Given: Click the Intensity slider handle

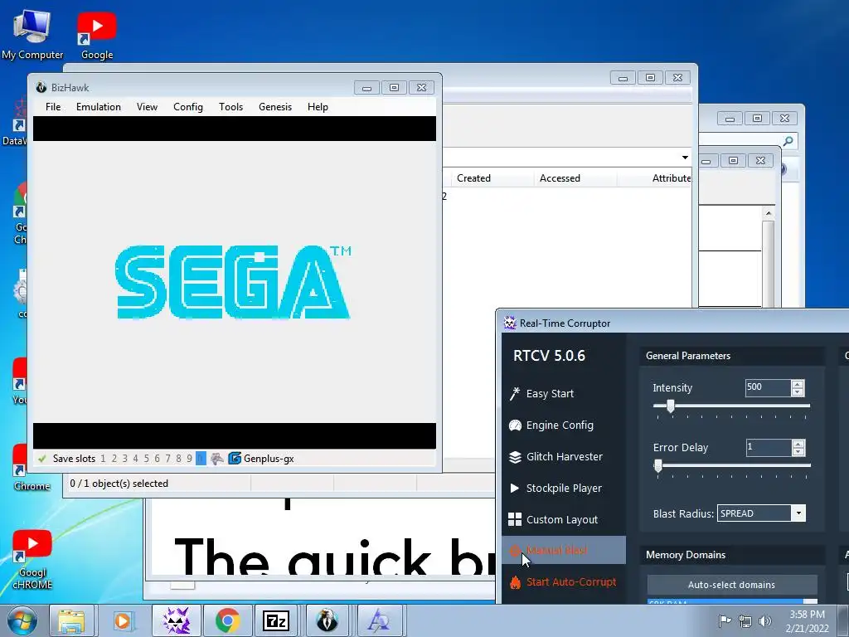Looking at the screenshot, I should (670, 406).
